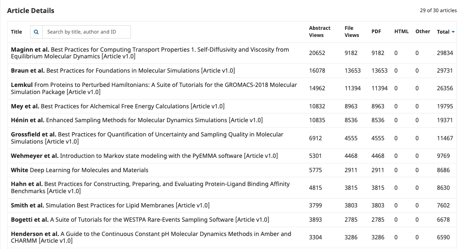Screen dimensions: 459x249
Task: Click the PDF column header
Action: (376, 31)
